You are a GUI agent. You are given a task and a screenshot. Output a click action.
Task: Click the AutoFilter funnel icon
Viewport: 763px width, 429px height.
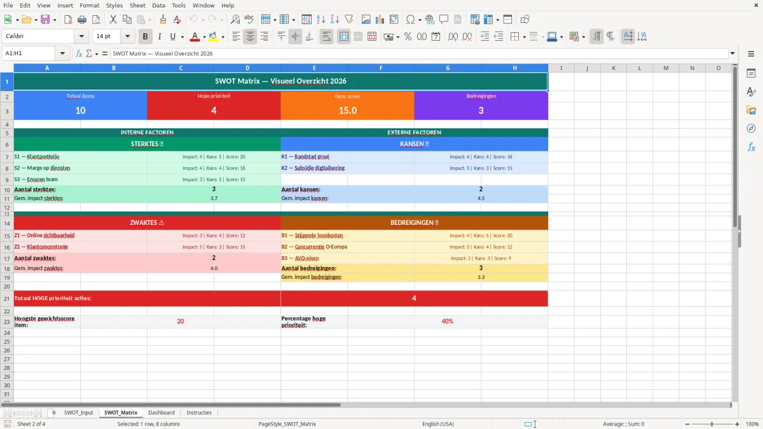[x=349, y=20]
